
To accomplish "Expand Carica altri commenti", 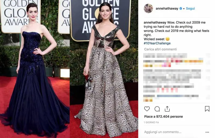I will click(160, 49).
